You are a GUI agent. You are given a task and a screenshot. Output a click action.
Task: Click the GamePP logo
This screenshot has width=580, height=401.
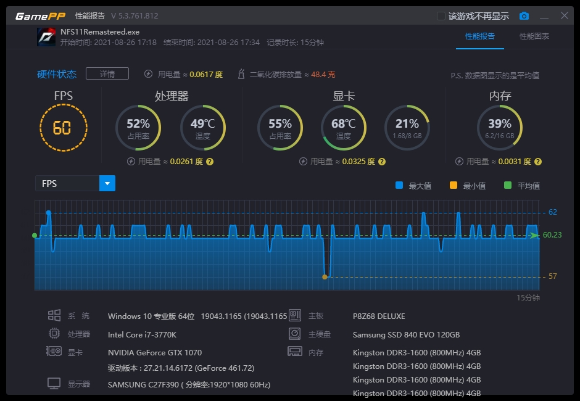[41, 16]
